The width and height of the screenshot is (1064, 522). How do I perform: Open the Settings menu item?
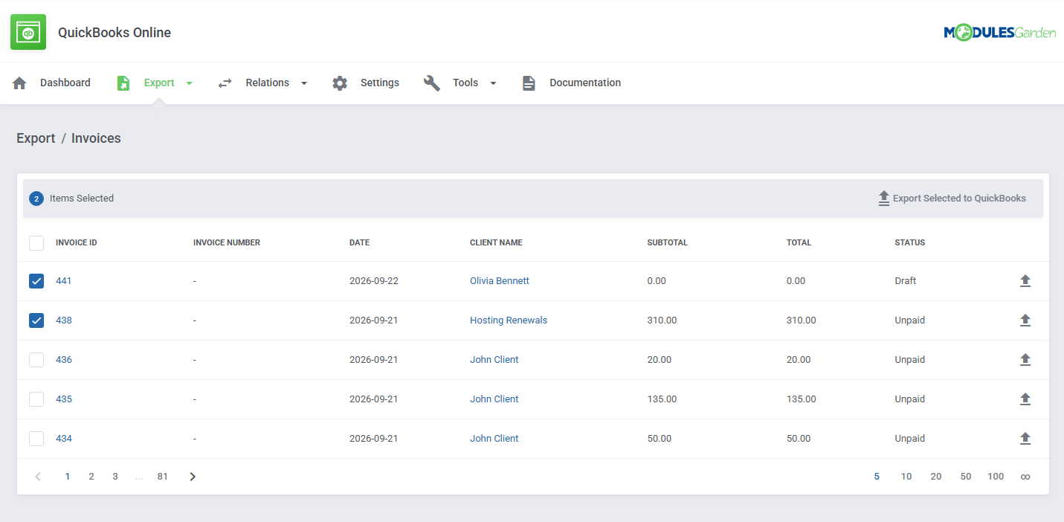[380, 83]
